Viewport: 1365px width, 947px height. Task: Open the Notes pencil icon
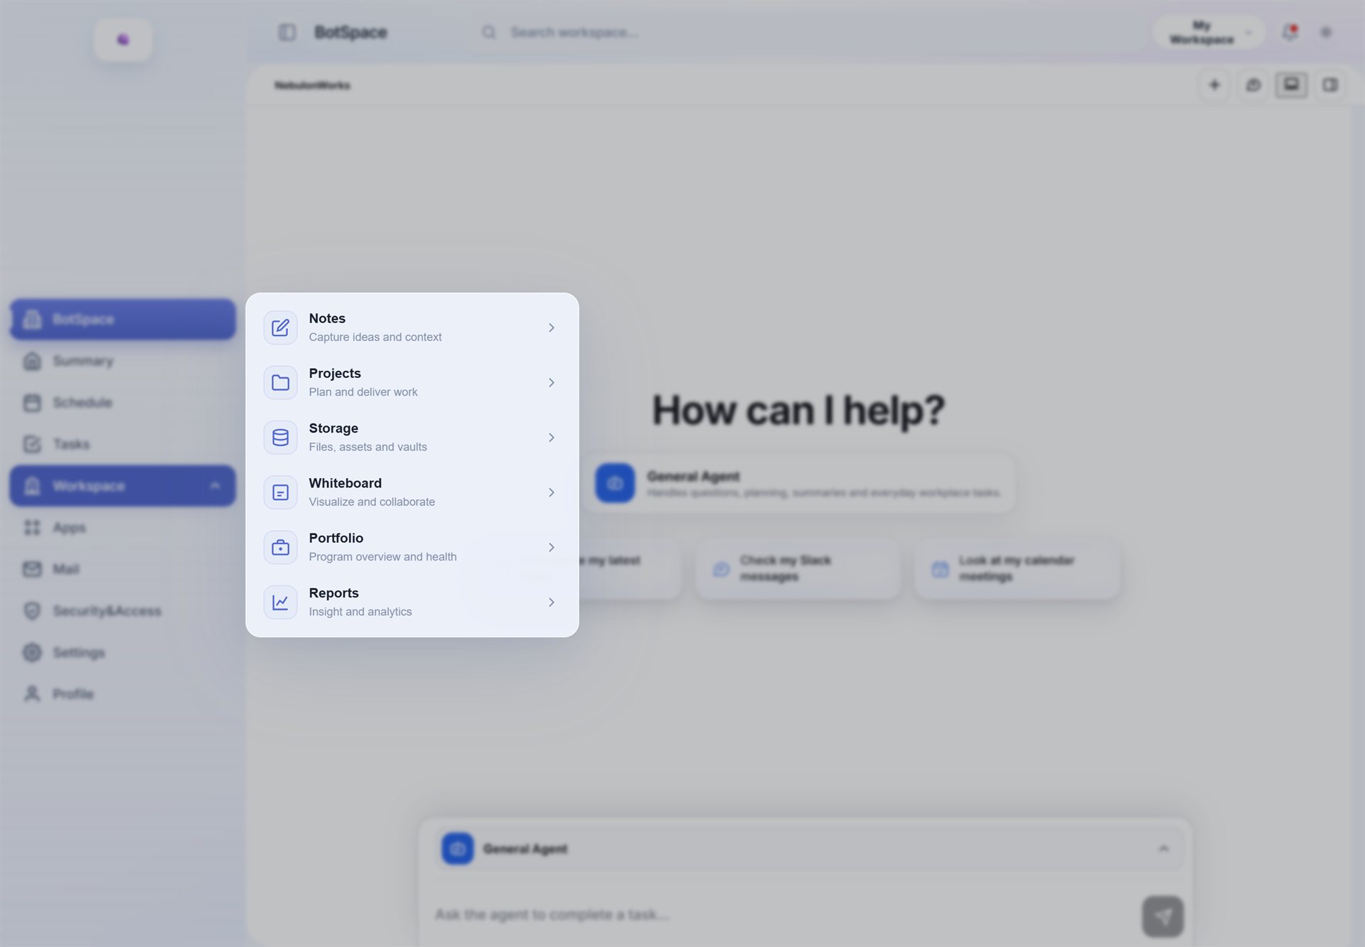click(x=280, y=328)
